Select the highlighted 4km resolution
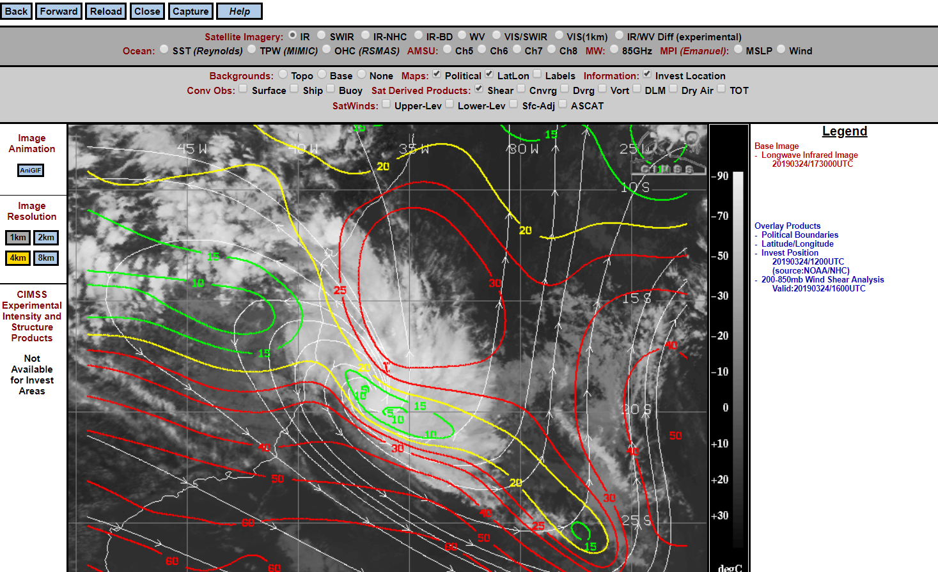The width and height of the screenshot is (938, 572). point(18,258)
